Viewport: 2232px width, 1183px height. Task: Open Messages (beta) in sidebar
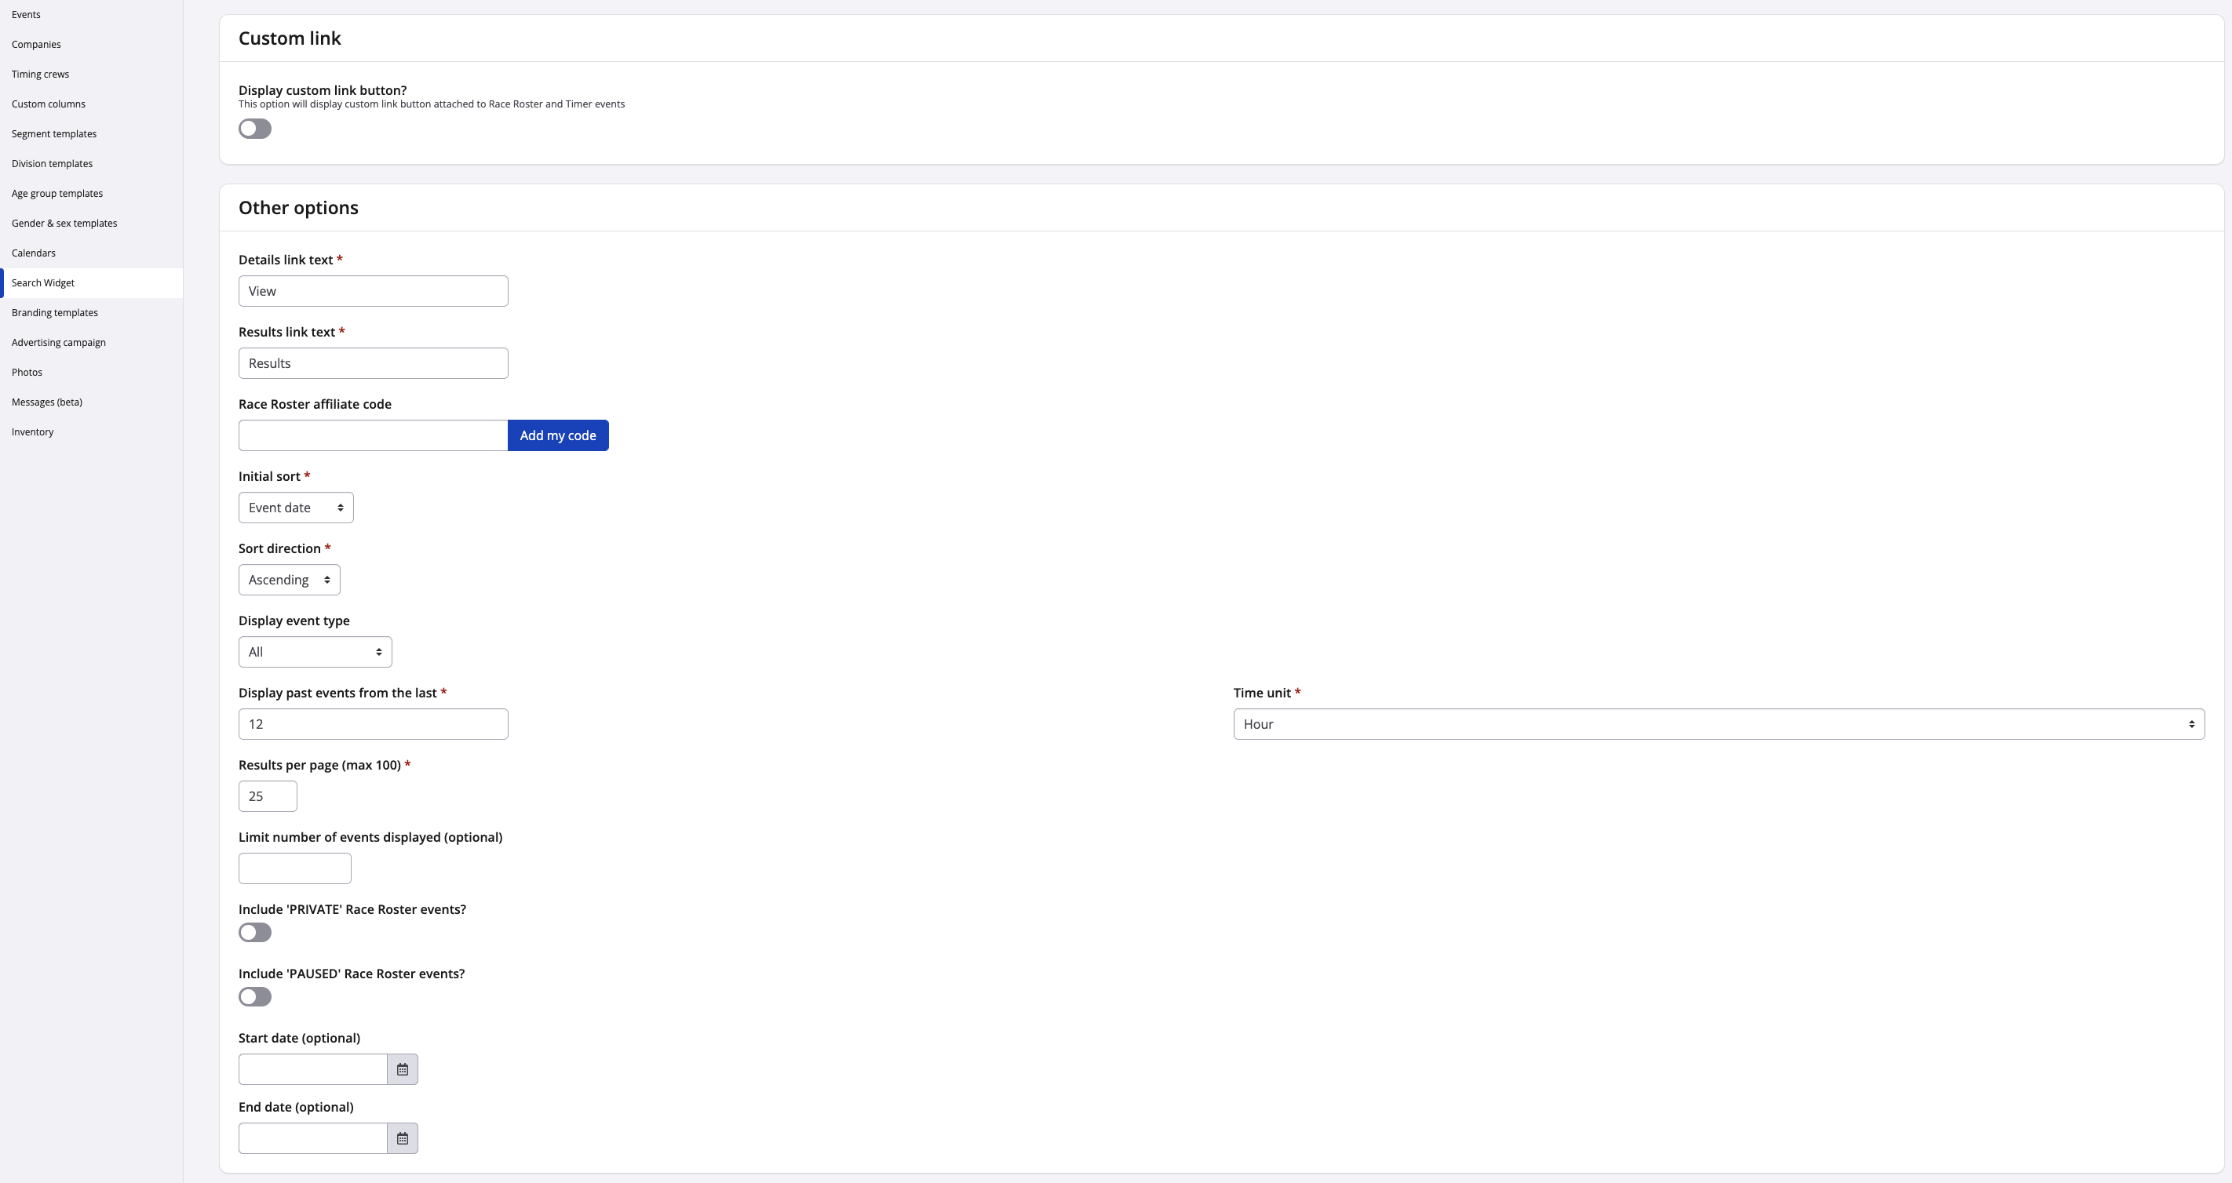click(x=47, y=402)
